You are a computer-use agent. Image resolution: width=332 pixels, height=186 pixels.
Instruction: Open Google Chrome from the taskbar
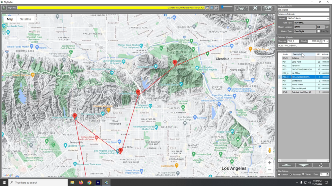point(90,182)
